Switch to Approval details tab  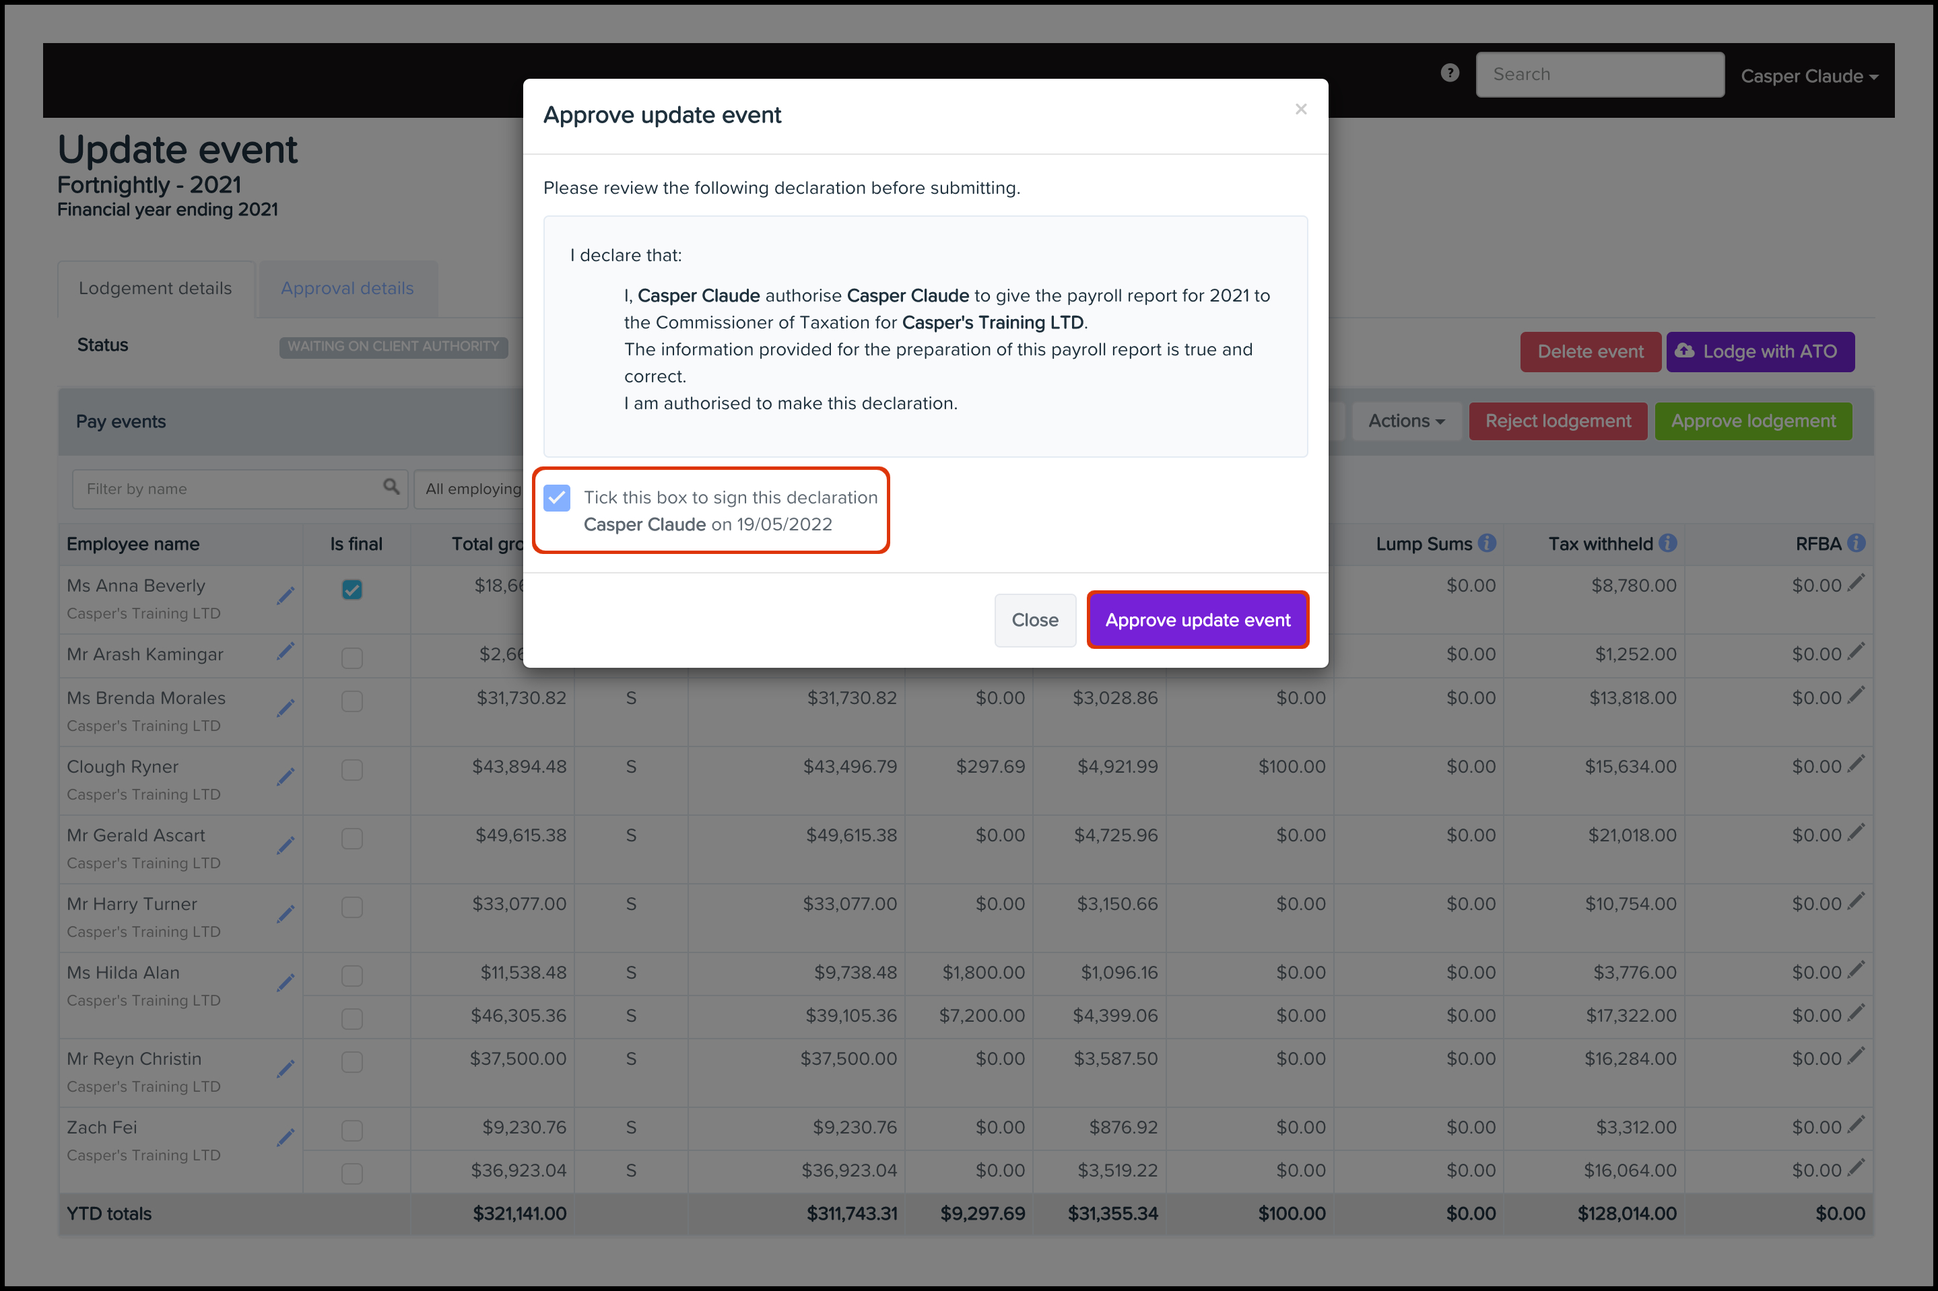347,288
